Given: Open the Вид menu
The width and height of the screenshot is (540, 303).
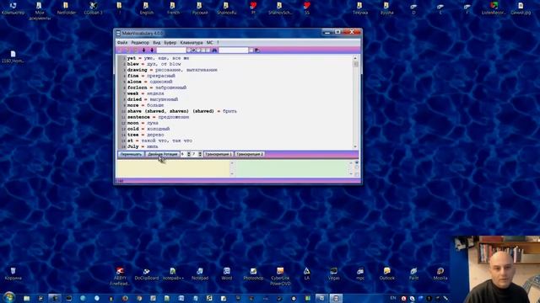Looking at the screenshot, I should [x=156, y=43].
